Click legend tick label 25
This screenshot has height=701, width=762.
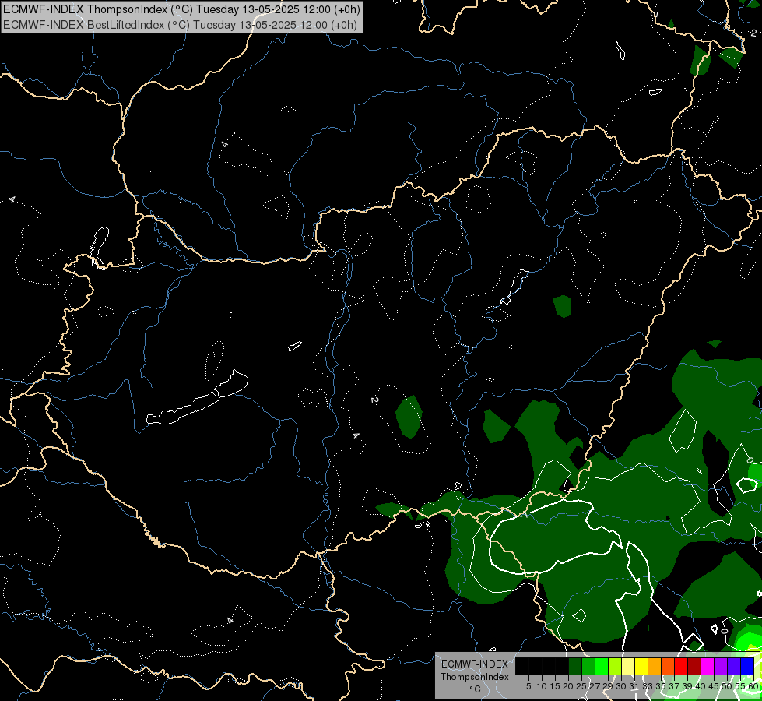[x=581, y=686]
